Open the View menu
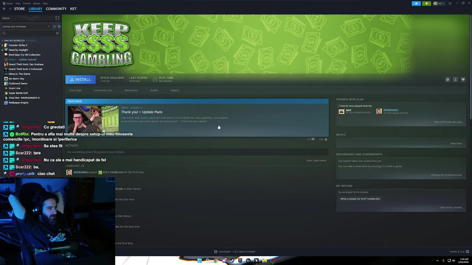This screenshot has width=472, height=265. (x=18, y=3)
